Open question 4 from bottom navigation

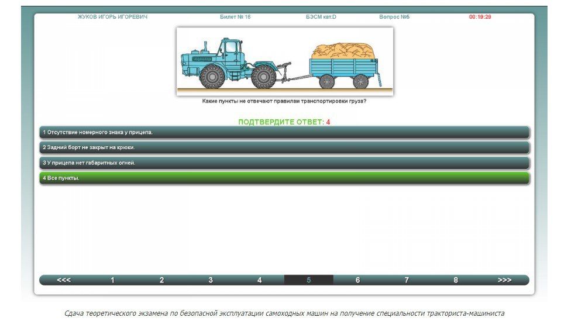(260, 280)
